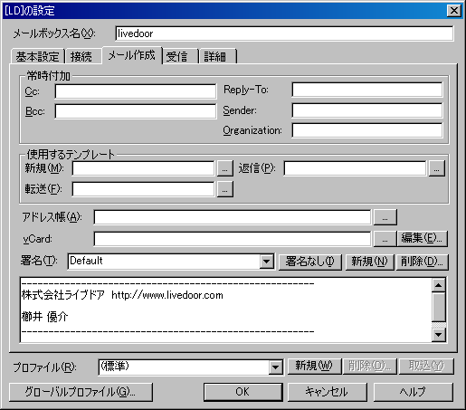Focus the 新規(M) template field
The height and width of the screenshot is (410, 466).
143,168
